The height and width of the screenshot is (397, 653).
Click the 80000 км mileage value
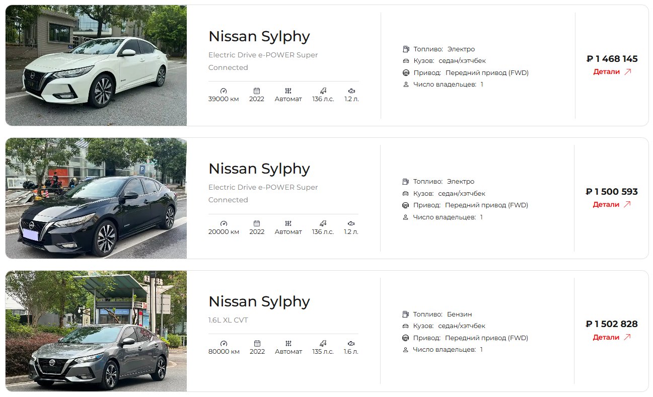point(224,352)
